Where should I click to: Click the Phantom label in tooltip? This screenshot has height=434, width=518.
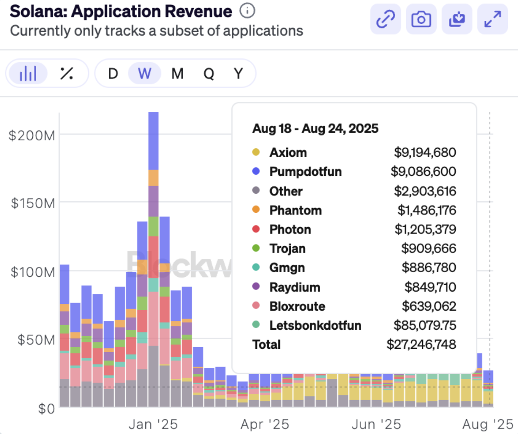pos(295,210)
